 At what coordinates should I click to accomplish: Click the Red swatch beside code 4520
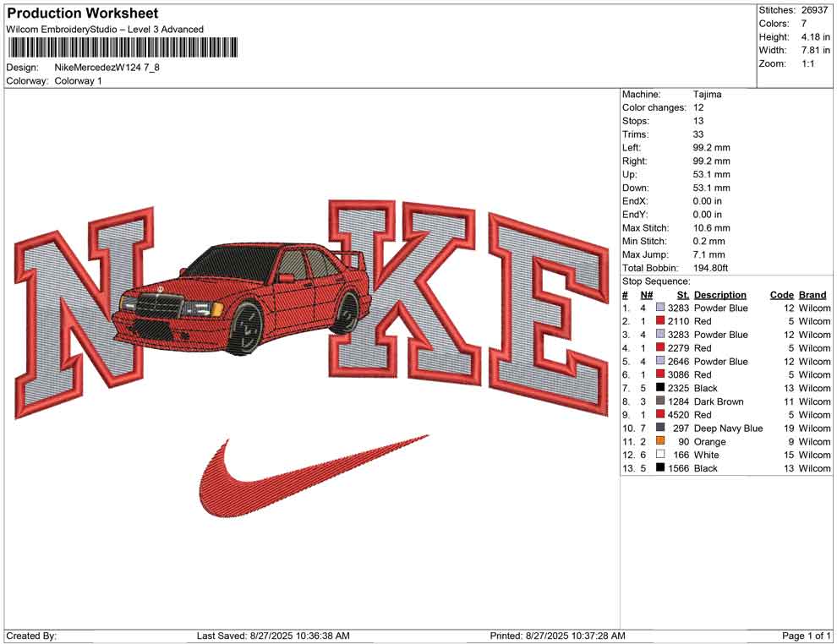(660, 414)
